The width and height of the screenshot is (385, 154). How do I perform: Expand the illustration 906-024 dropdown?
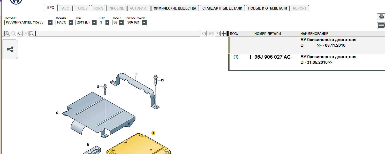(x=144, y=22)
